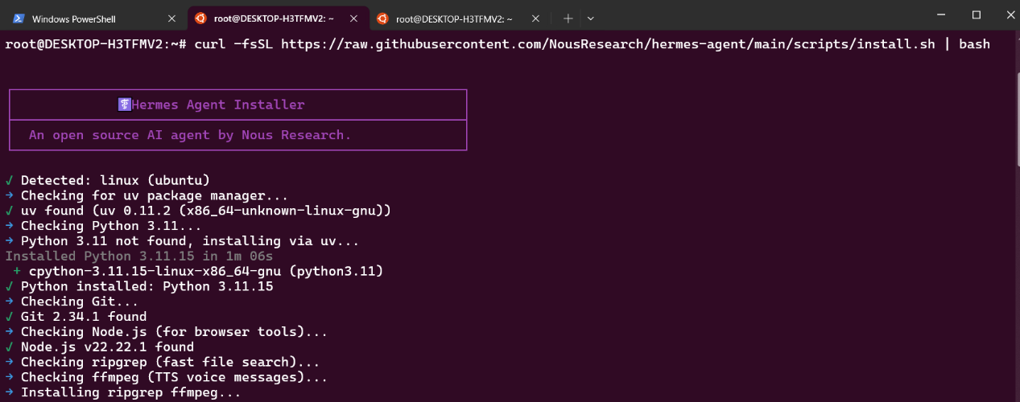Viewport: 1020px width, 402px height.
Task: Click the 'Git 2.34.1 found' line
Action: pyautogui.click(x=76, y=317)
